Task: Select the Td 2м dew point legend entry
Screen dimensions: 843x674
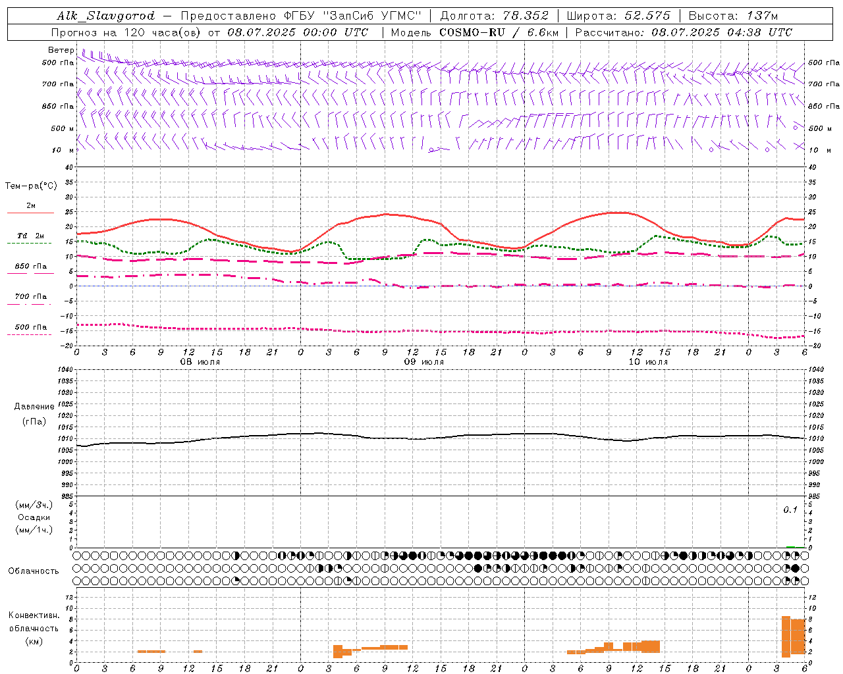Action: (x=30, y=236)
